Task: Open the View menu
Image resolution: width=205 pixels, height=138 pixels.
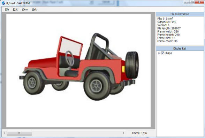Action: click(x=25, y=9)
